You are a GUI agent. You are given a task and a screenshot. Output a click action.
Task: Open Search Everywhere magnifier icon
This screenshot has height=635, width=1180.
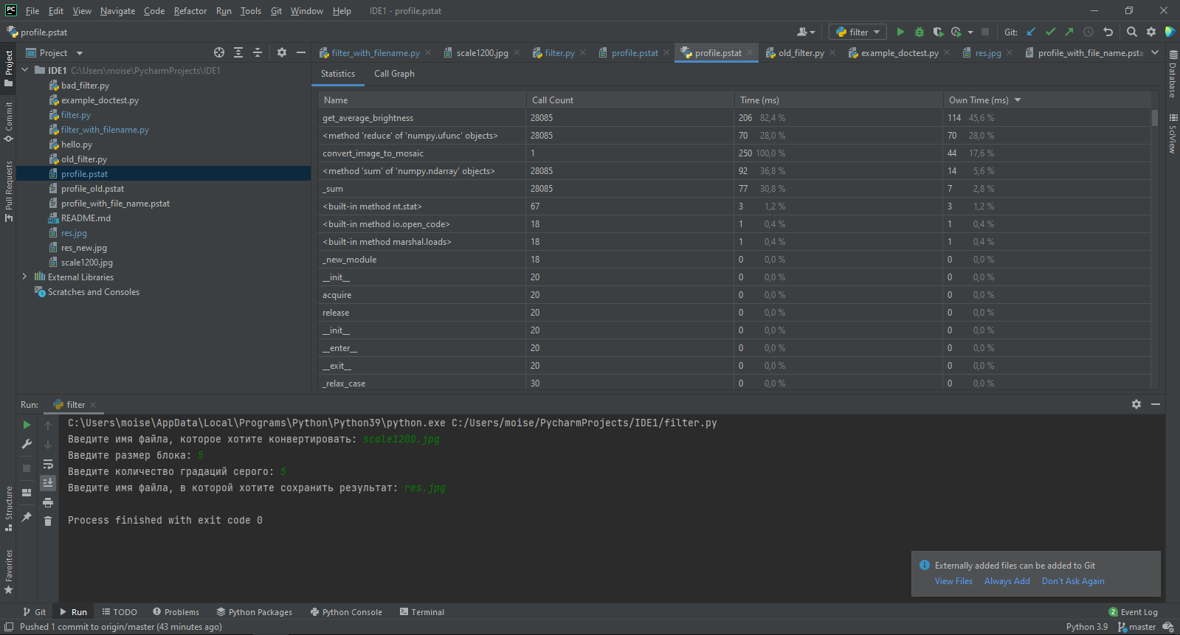click(x=1132, y=32)
